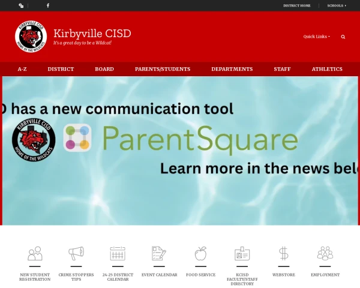Open Crime Stoppers Tips link text
Image resolution: width=360 pixels, height=288 pixels.
76,277
